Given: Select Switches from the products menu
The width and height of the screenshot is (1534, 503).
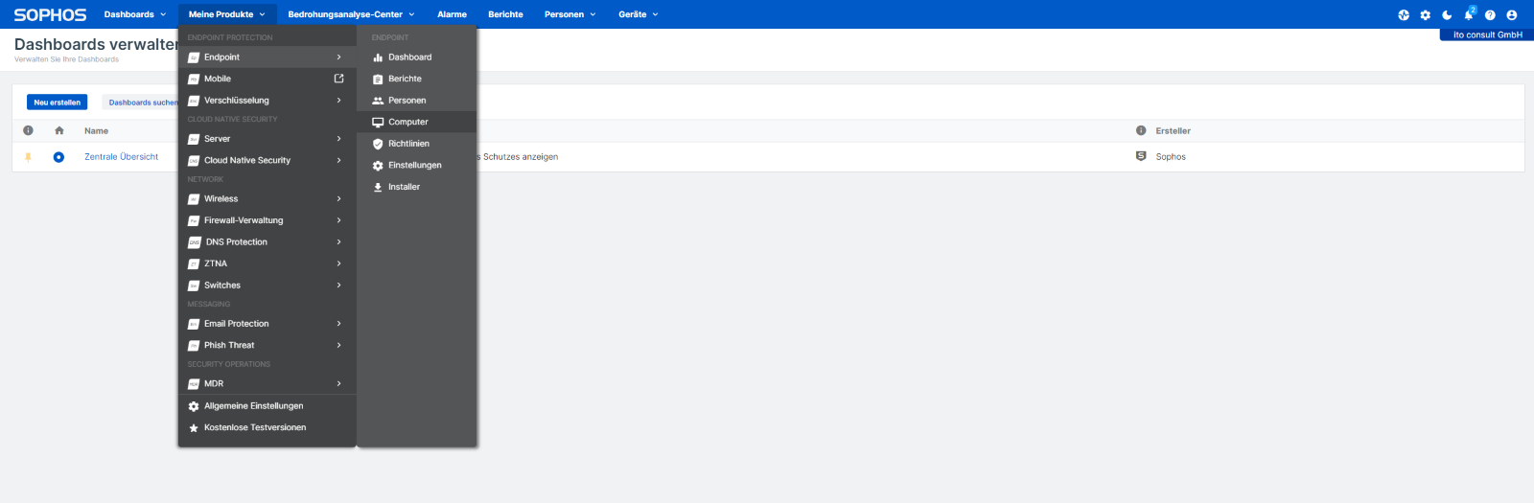Looking at the screenshot, I should [x=267, y=286].
